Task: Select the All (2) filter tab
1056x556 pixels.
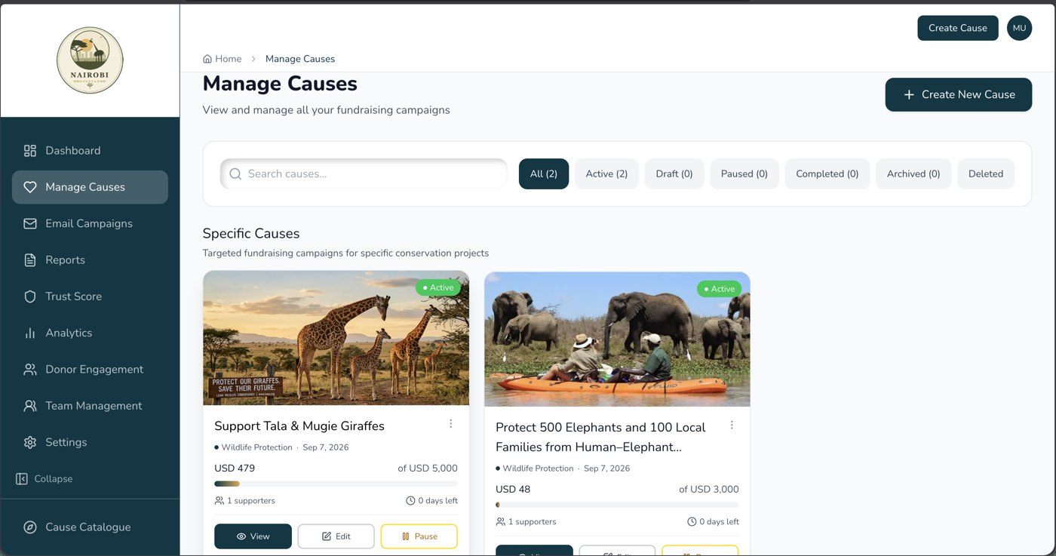Action: click(x=544, y=174)
